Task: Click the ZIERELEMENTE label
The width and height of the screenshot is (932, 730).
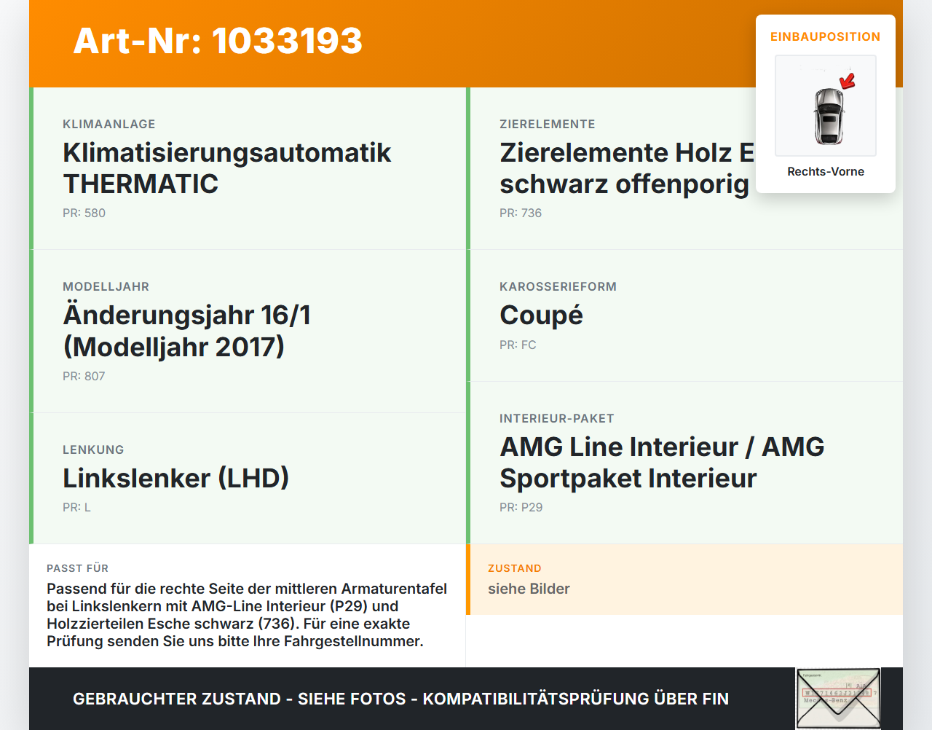Action: tap(548, 125)
